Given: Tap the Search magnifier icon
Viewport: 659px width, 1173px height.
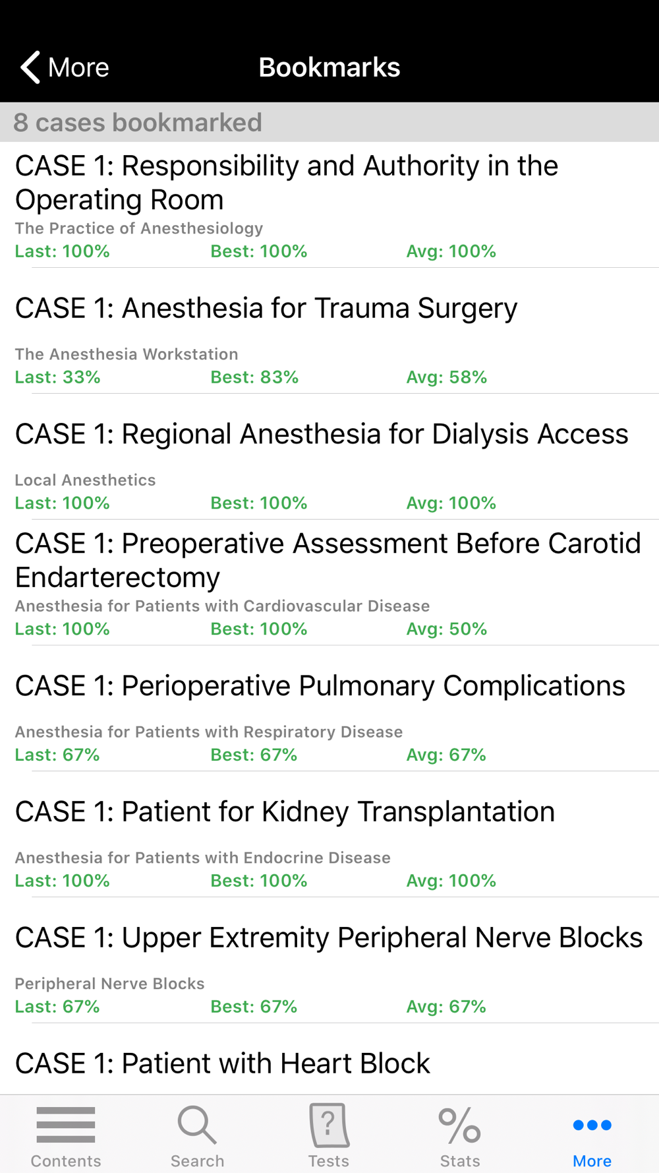Looking at the screenshot, I should pos(197,1125).
